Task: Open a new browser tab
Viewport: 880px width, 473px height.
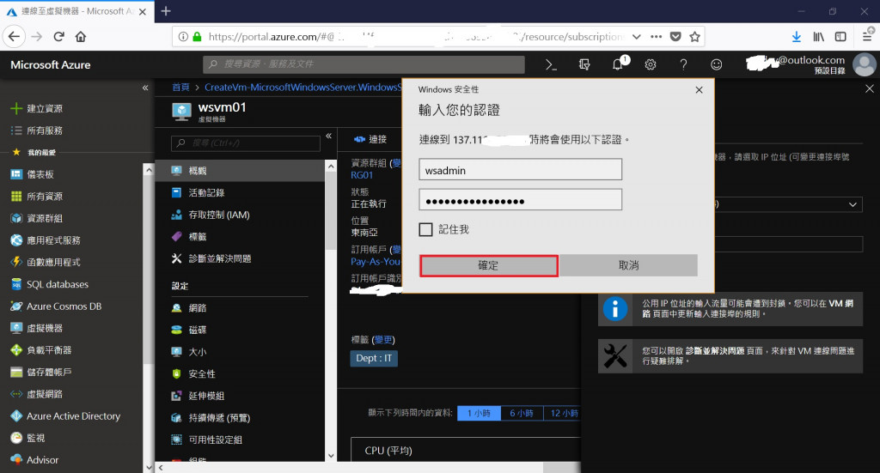Action: [x=166, y=11]
